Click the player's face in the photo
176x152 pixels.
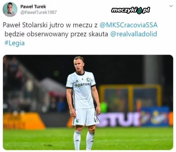point(79,65)
